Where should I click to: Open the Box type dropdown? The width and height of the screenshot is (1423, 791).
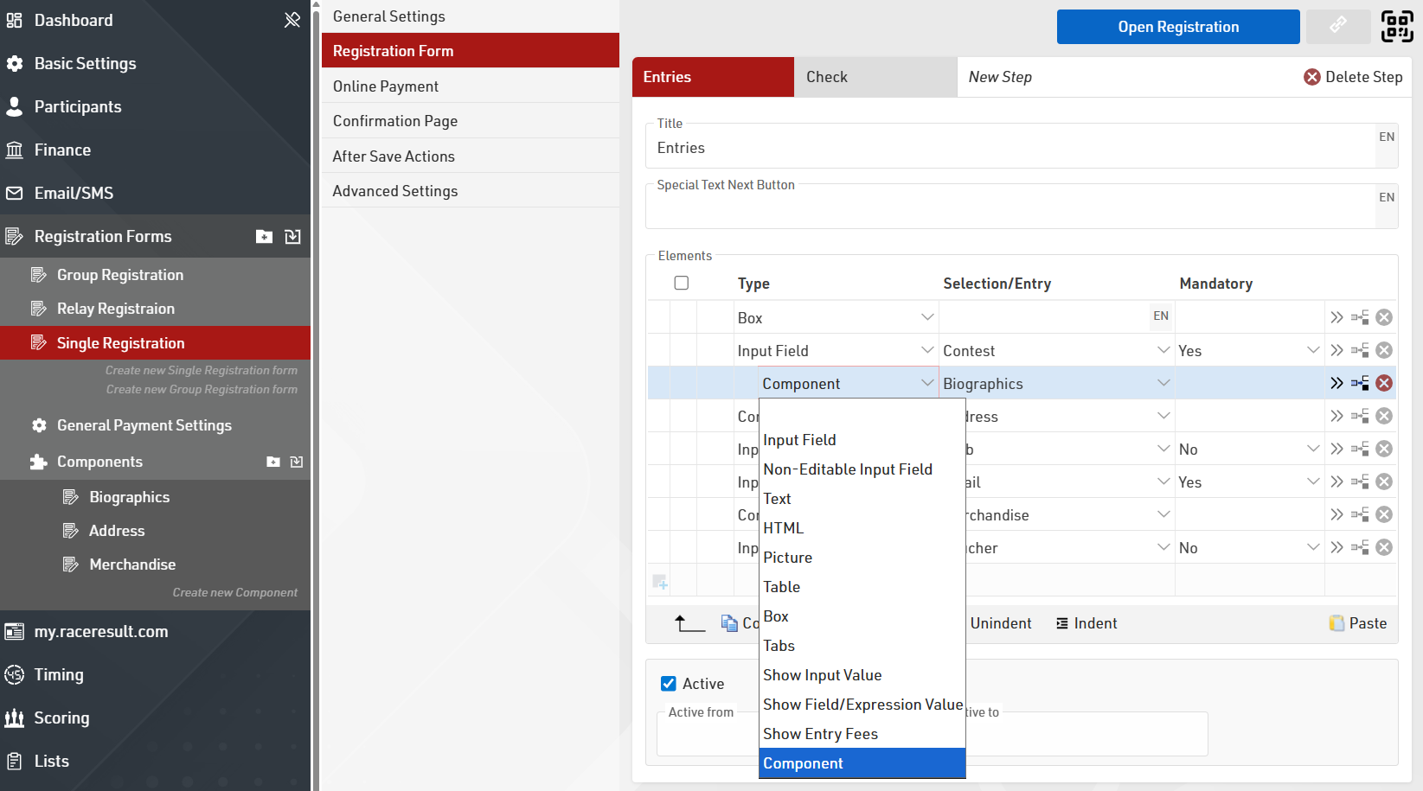pyautogui.click(x=835, y=317)
